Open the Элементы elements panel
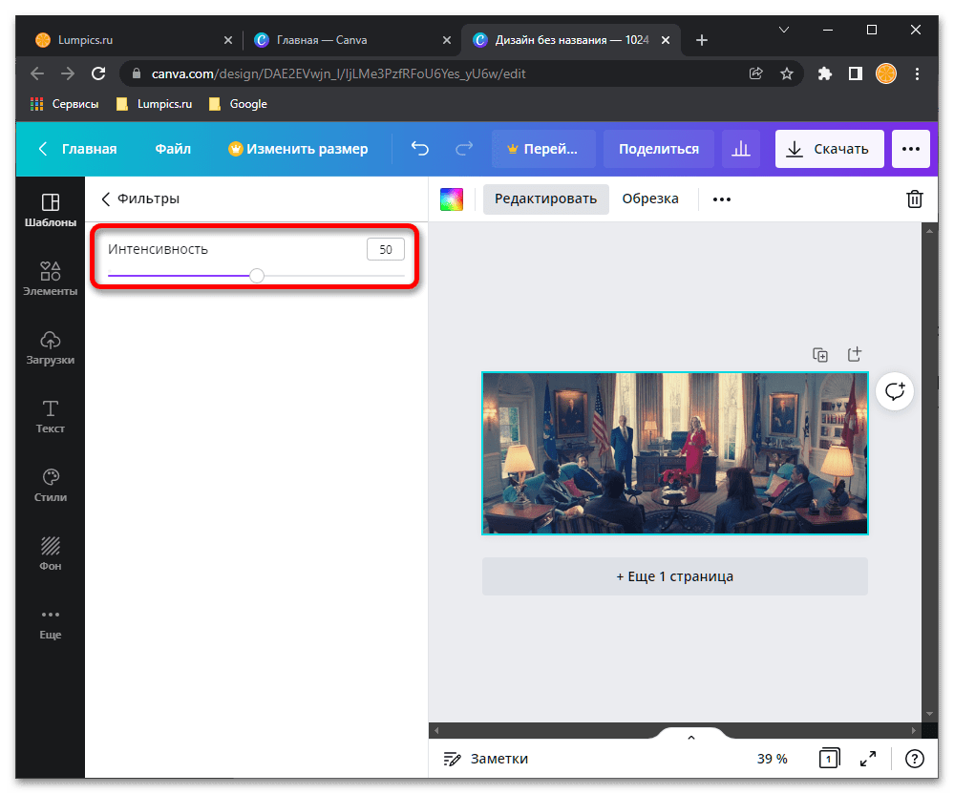This screenshot has width=954, height=794. tap(50, 279)
